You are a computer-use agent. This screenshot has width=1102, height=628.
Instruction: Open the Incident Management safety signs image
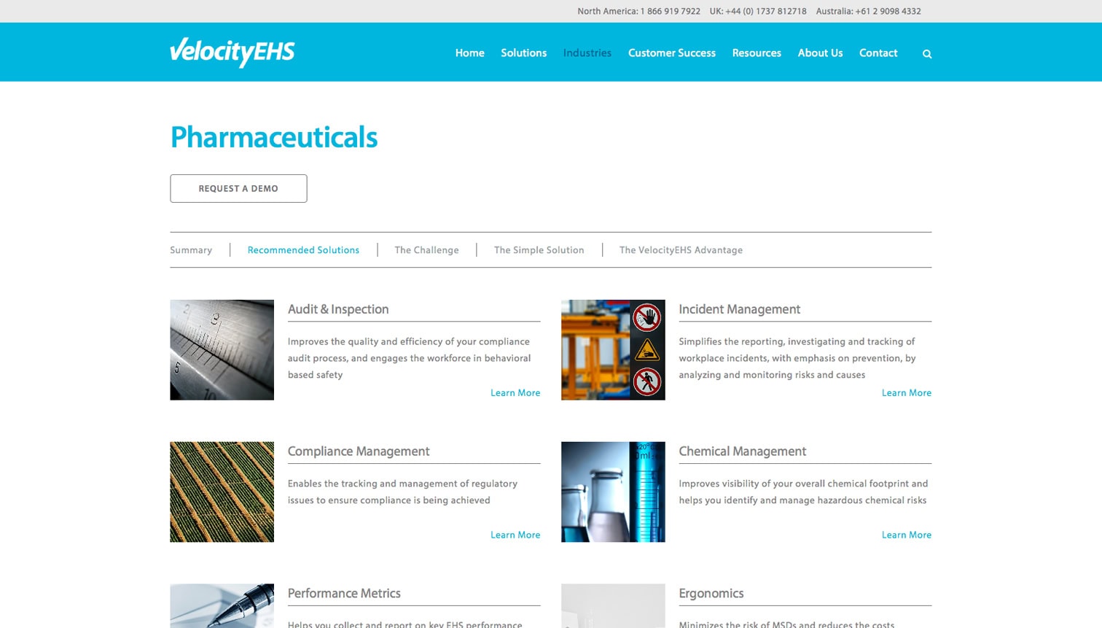pyautogui.click(x=612, y=349)
